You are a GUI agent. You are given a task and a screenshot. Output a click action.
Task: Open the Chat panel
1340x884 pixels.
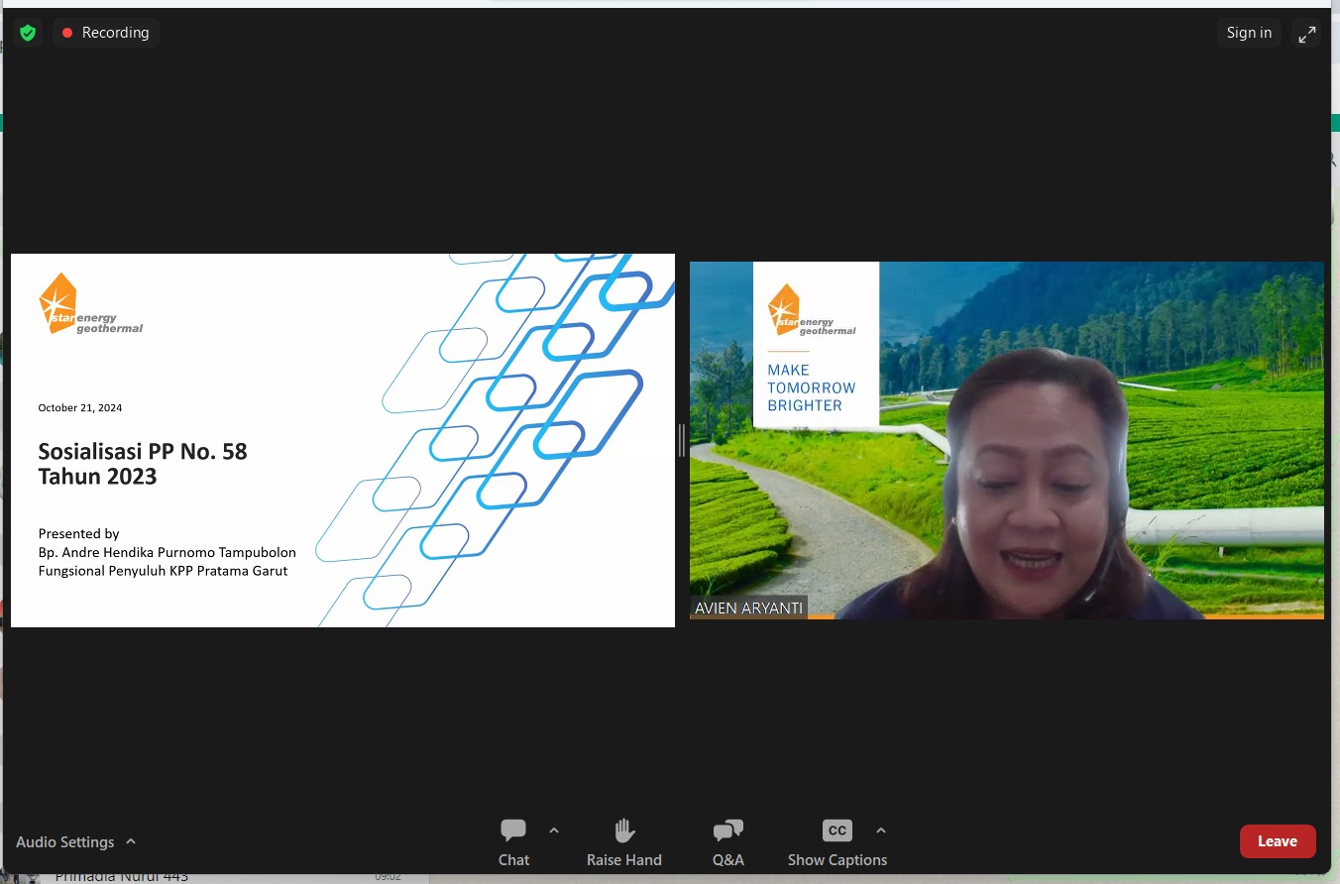click(513, 842)
